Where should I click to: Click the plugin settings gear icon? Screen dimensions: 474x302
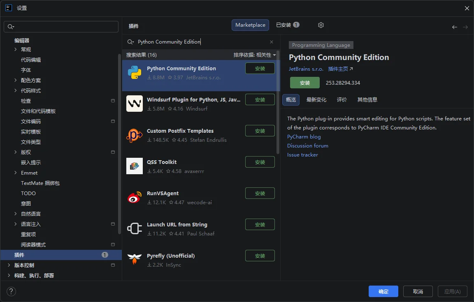pos(321,25)
